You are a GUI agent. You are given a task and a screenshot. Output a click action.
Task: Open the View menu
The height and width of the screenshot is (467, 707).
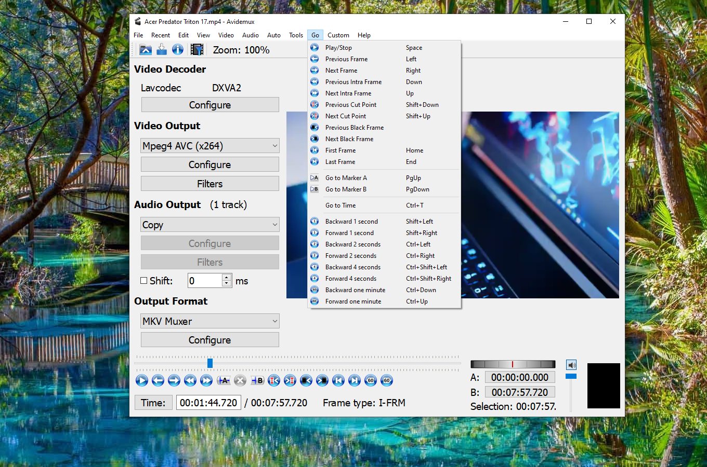(203, 35)
